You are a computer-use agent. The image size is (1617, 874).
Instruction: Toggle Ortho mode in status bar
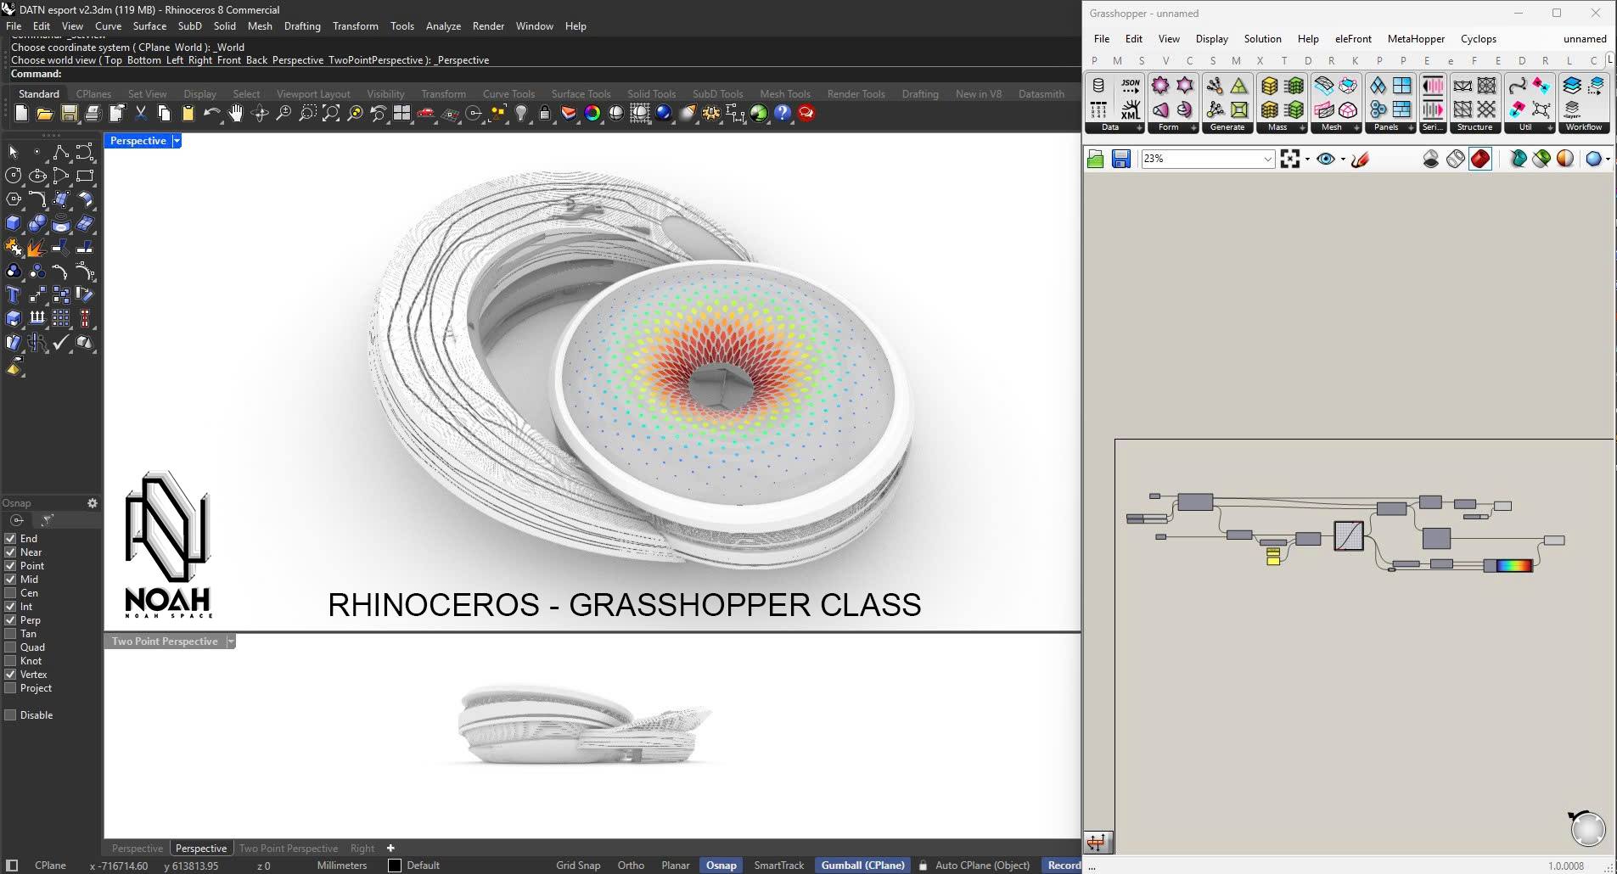(x=631, y=866)
